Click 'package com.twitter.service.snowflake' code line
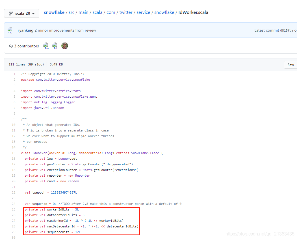297x239 pixels. click(x=55, y=80)
